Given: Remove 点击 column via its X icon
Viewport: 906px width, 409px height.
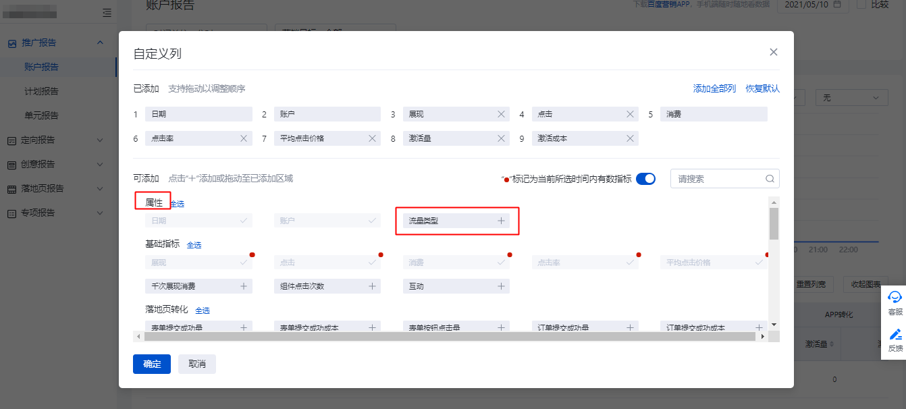Looking at the screenshot, I should [x=630, y=114].
